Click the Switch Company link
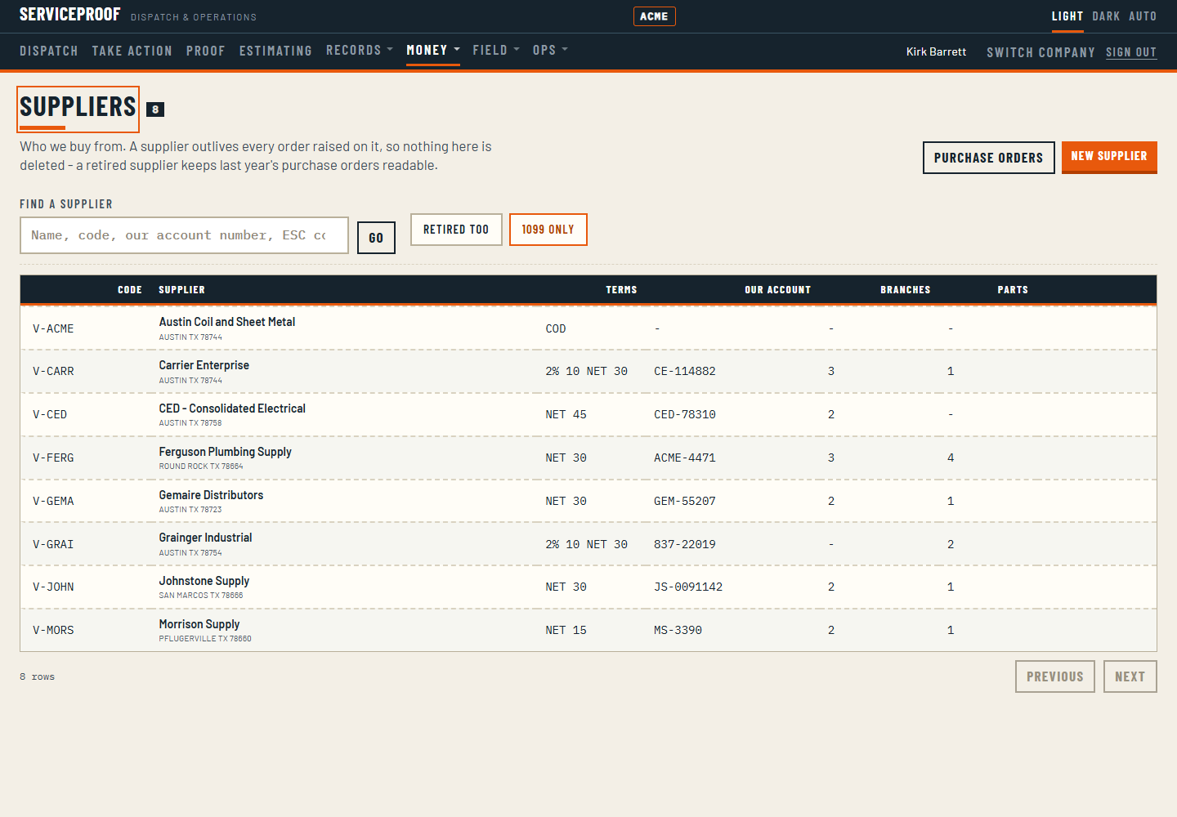Screen dimensions: 1177x817 [x=1041, y=52]
